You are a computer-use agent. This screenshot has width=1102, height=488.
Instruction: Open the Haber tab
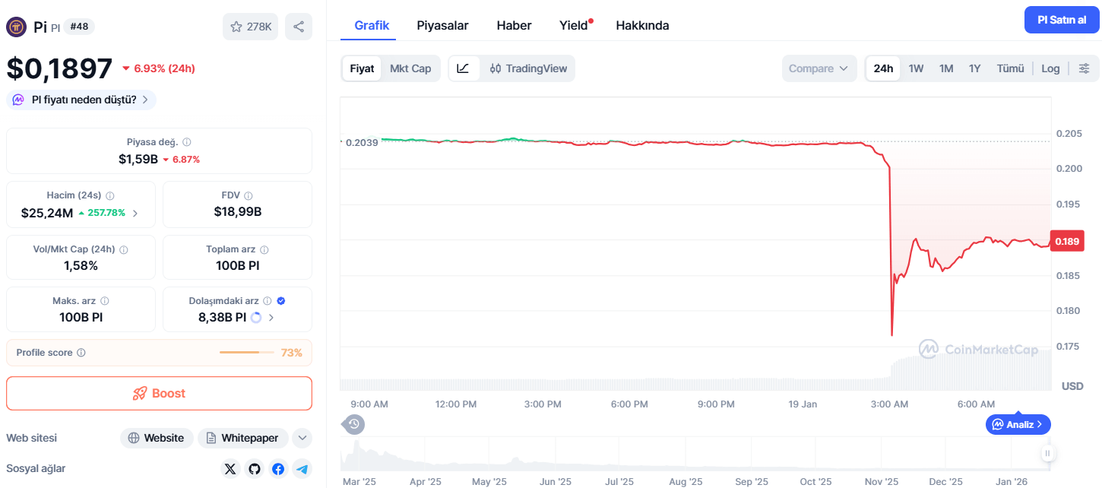[x=514, y=25]
